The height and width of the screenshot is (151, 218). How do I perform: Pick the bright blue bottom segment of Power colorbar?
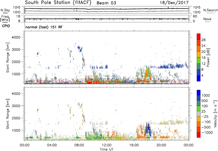[199, 78]
